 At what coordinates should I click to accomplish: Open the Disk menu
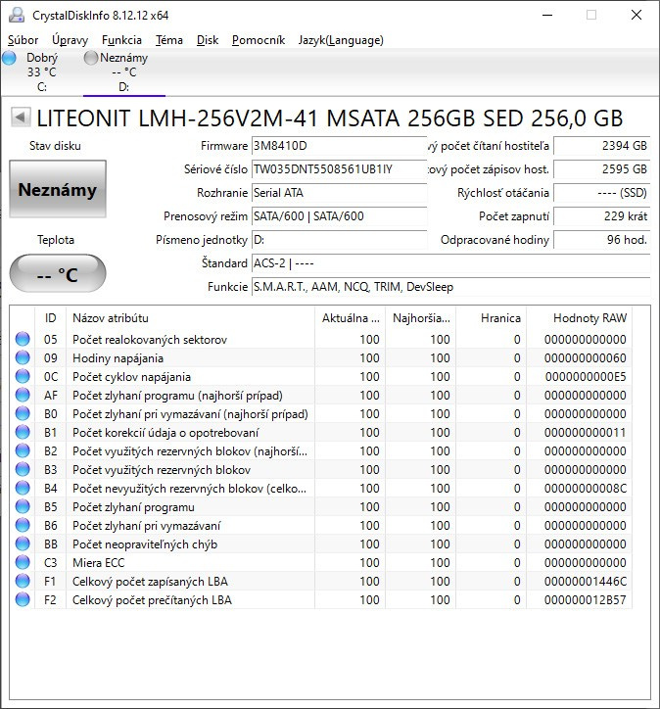point(208,40)
